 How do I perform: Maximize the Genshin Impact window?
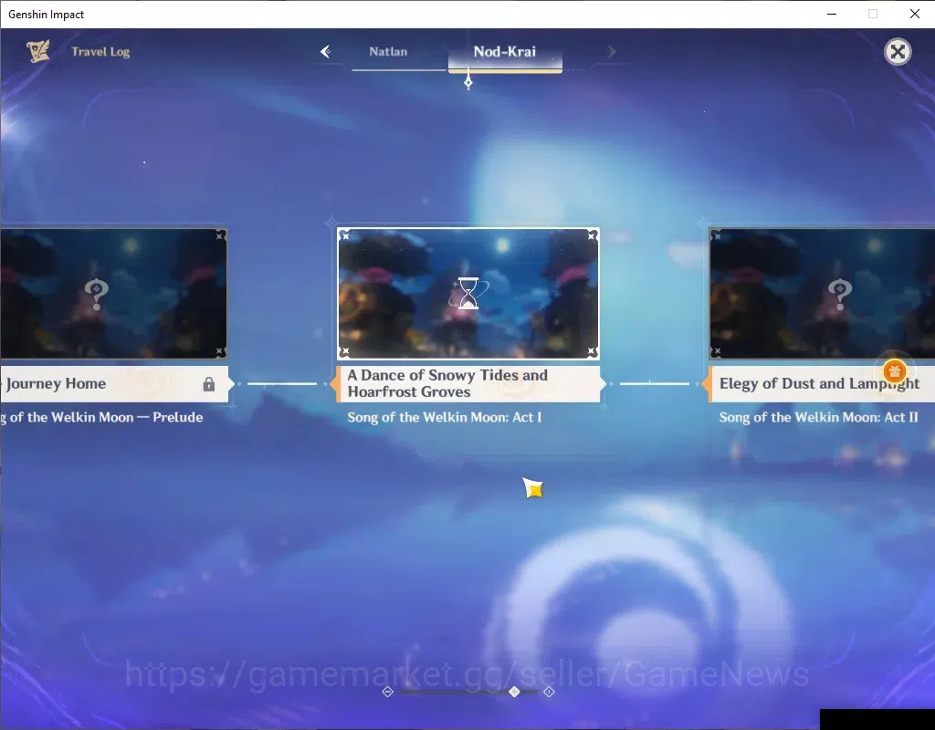point(873,14)
